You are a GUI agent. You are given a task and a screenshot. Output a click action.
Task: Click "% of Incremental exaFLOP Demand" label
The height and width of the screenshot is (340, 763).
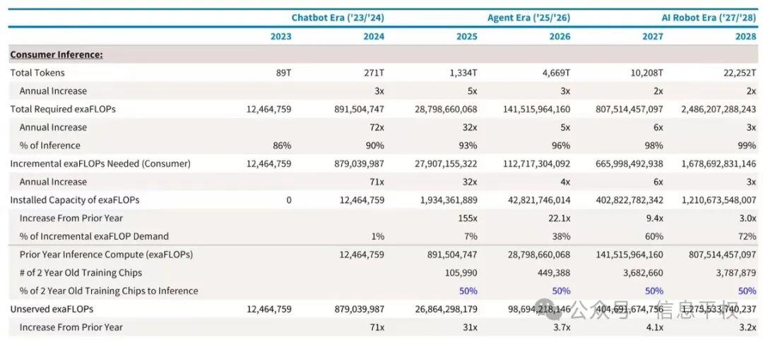coord(94,236)
